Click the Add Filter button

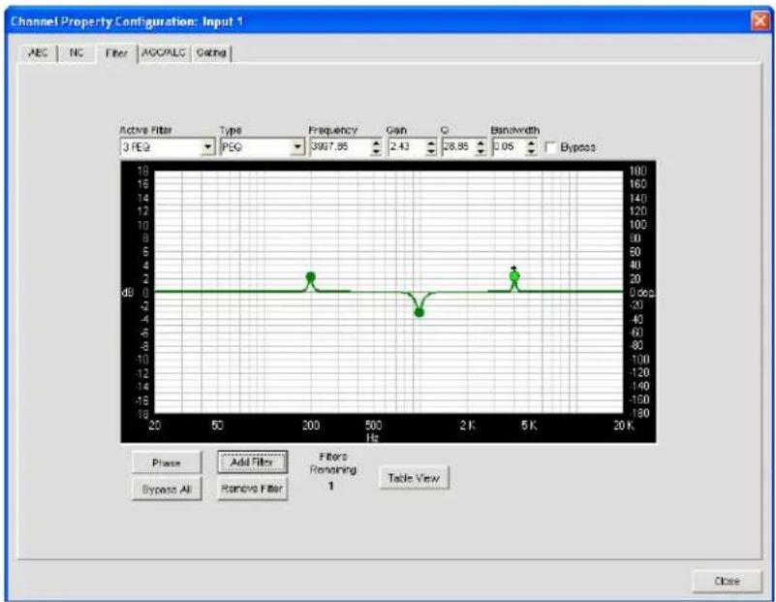(252, 462)
